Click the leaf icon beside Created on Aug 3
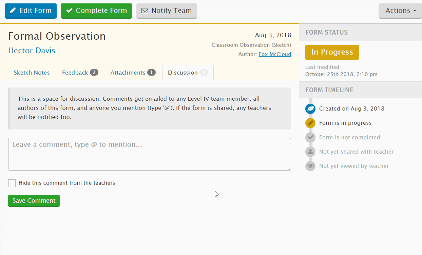Viewport: 422px width, 255px height. [x=310, y=109]
